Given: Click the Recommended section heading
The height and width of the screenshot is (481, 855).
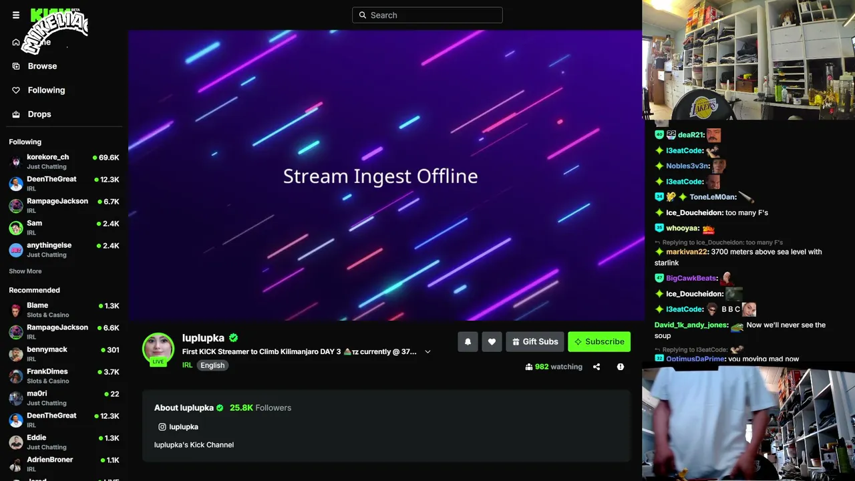Looking at the screenshot, I should tap(34, 291).
